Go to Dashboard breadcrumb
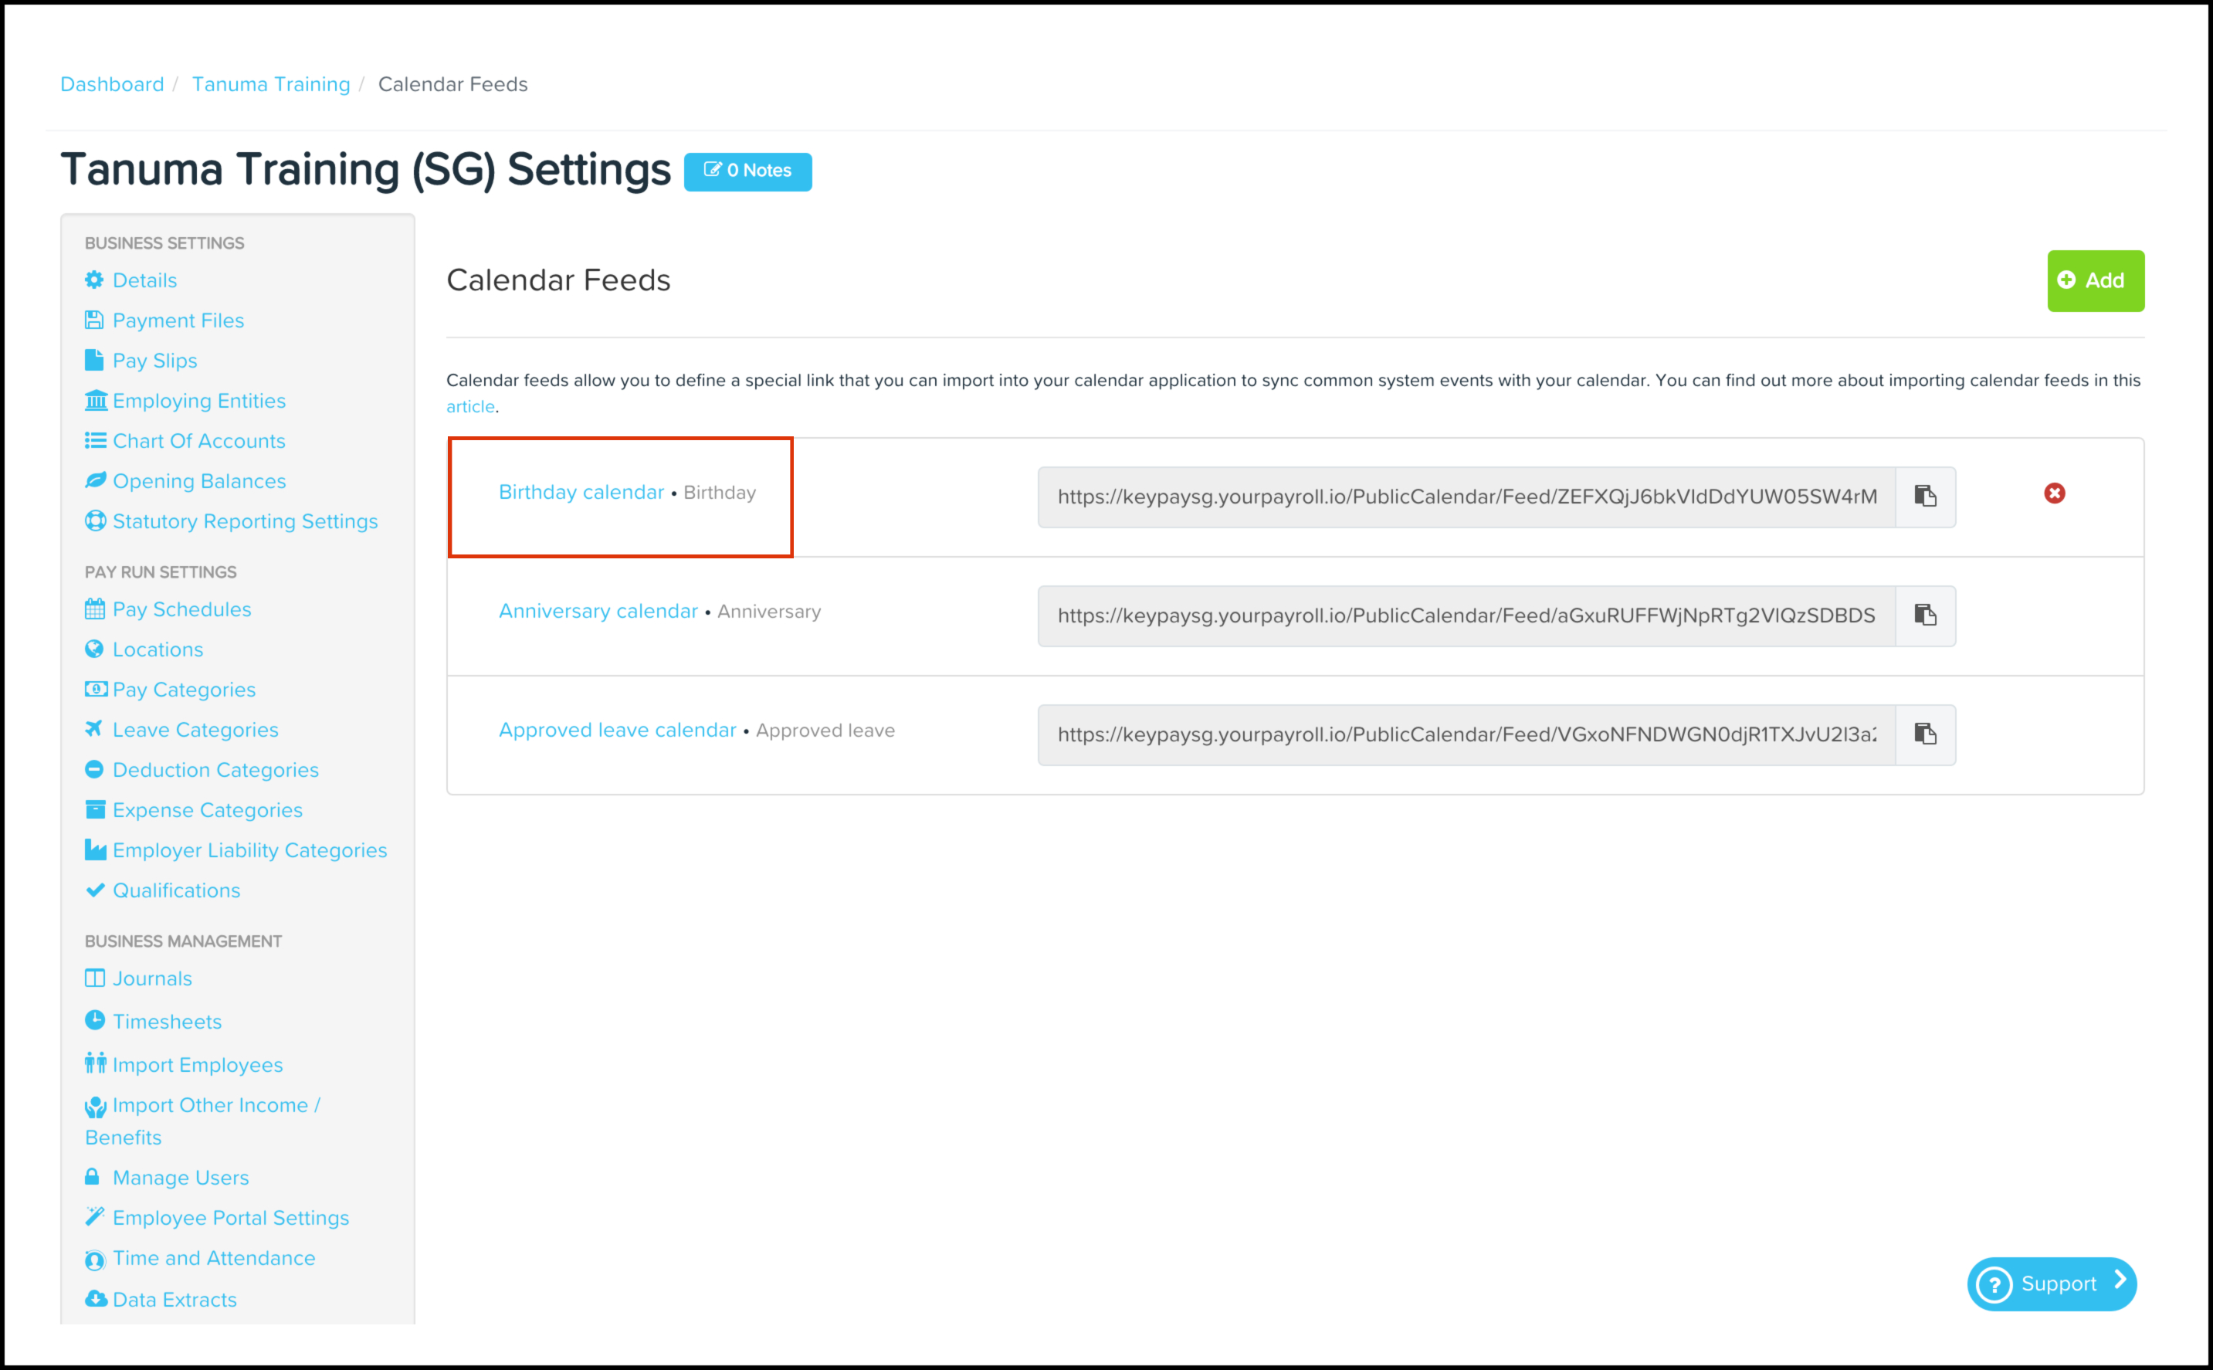The width and height of the screenshot is (2213, 1370). click(x=112, y=84)
